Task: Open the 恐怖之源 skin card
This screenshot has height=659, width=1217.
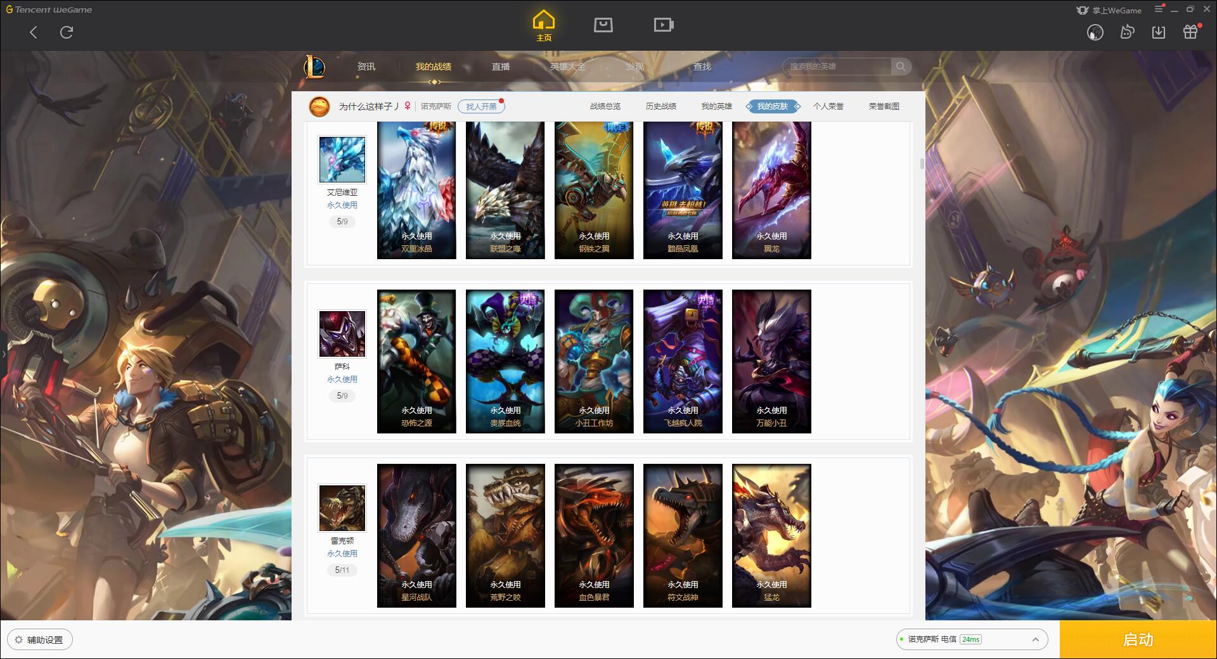Action: click(416, 362)
